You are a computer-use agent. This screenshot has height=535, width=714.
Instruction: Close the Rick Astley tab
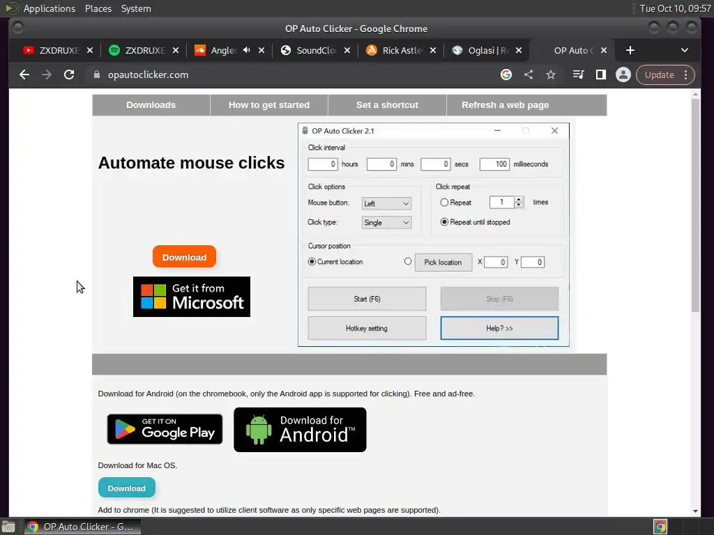432,50
